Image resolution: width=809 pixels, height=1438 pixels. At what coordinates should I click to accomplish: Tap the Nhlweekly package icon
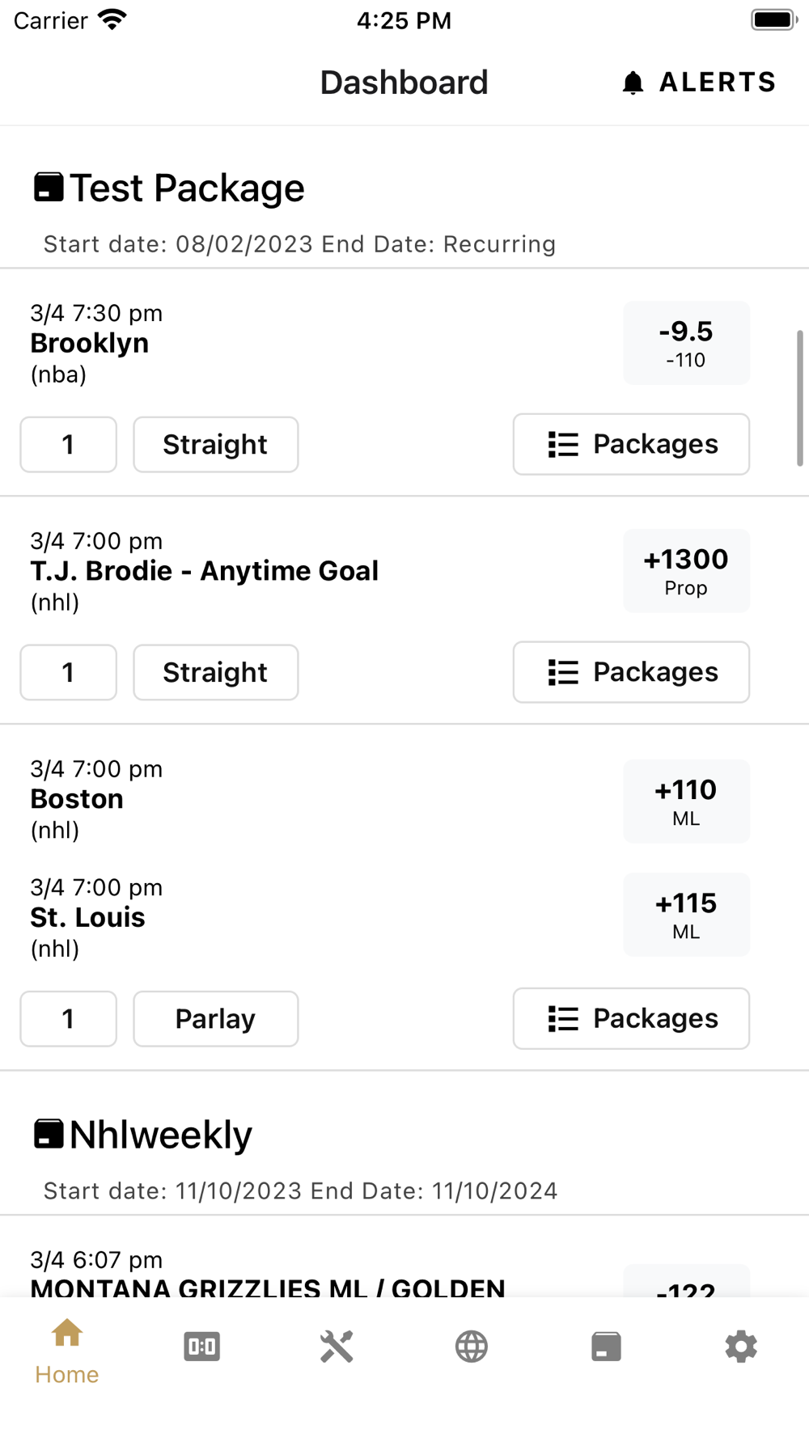(49, 1134)
